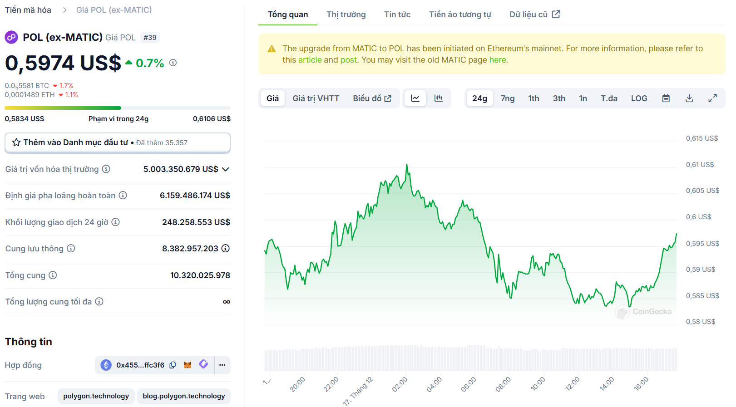Click article link in upgrade notice
Viewport: 736px width, 407px height.
point(310,60)
